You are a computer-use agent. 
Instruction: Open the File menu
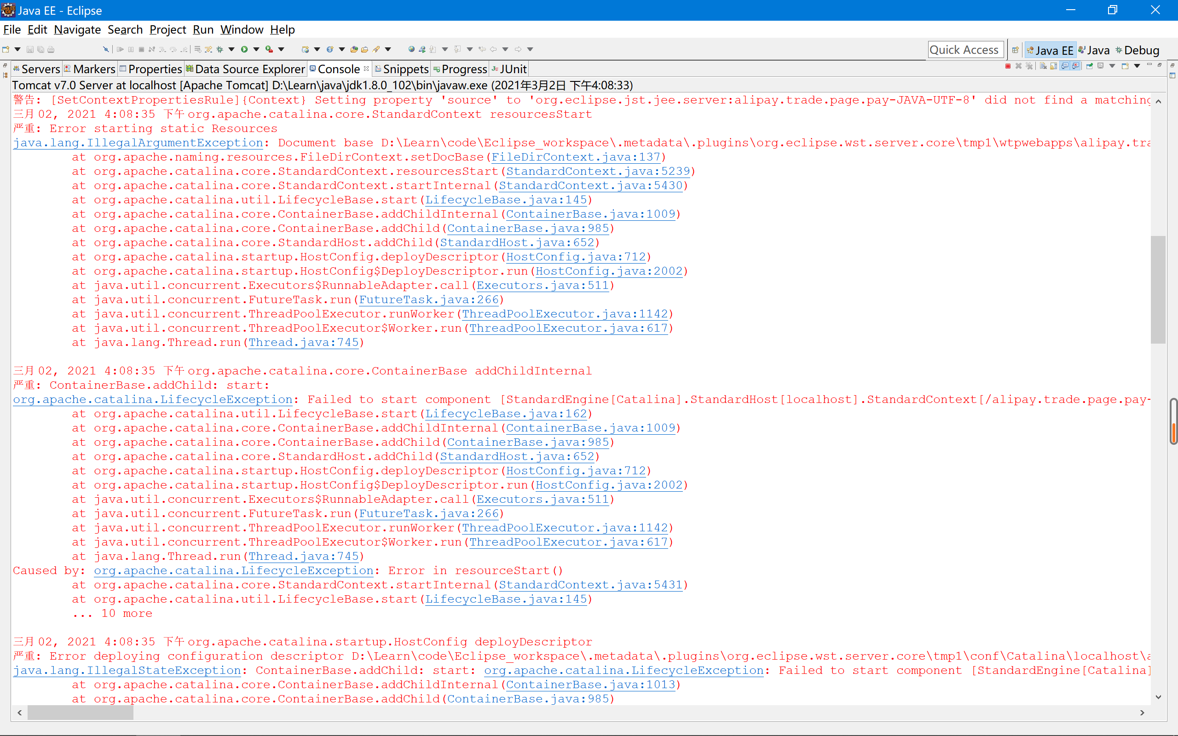(12, 30)
